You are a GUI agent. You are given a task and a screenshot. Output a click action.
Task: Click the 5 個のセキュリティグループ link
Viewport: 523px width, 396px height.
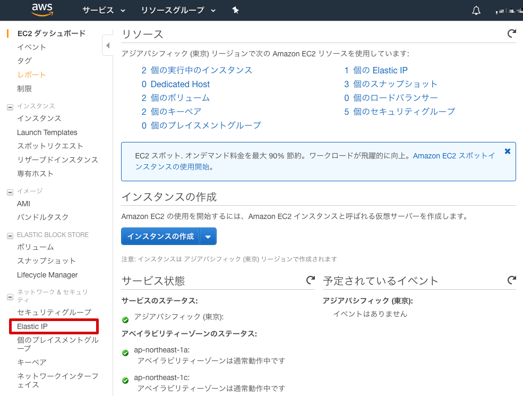pyautogui.click(x=400, y=112)
